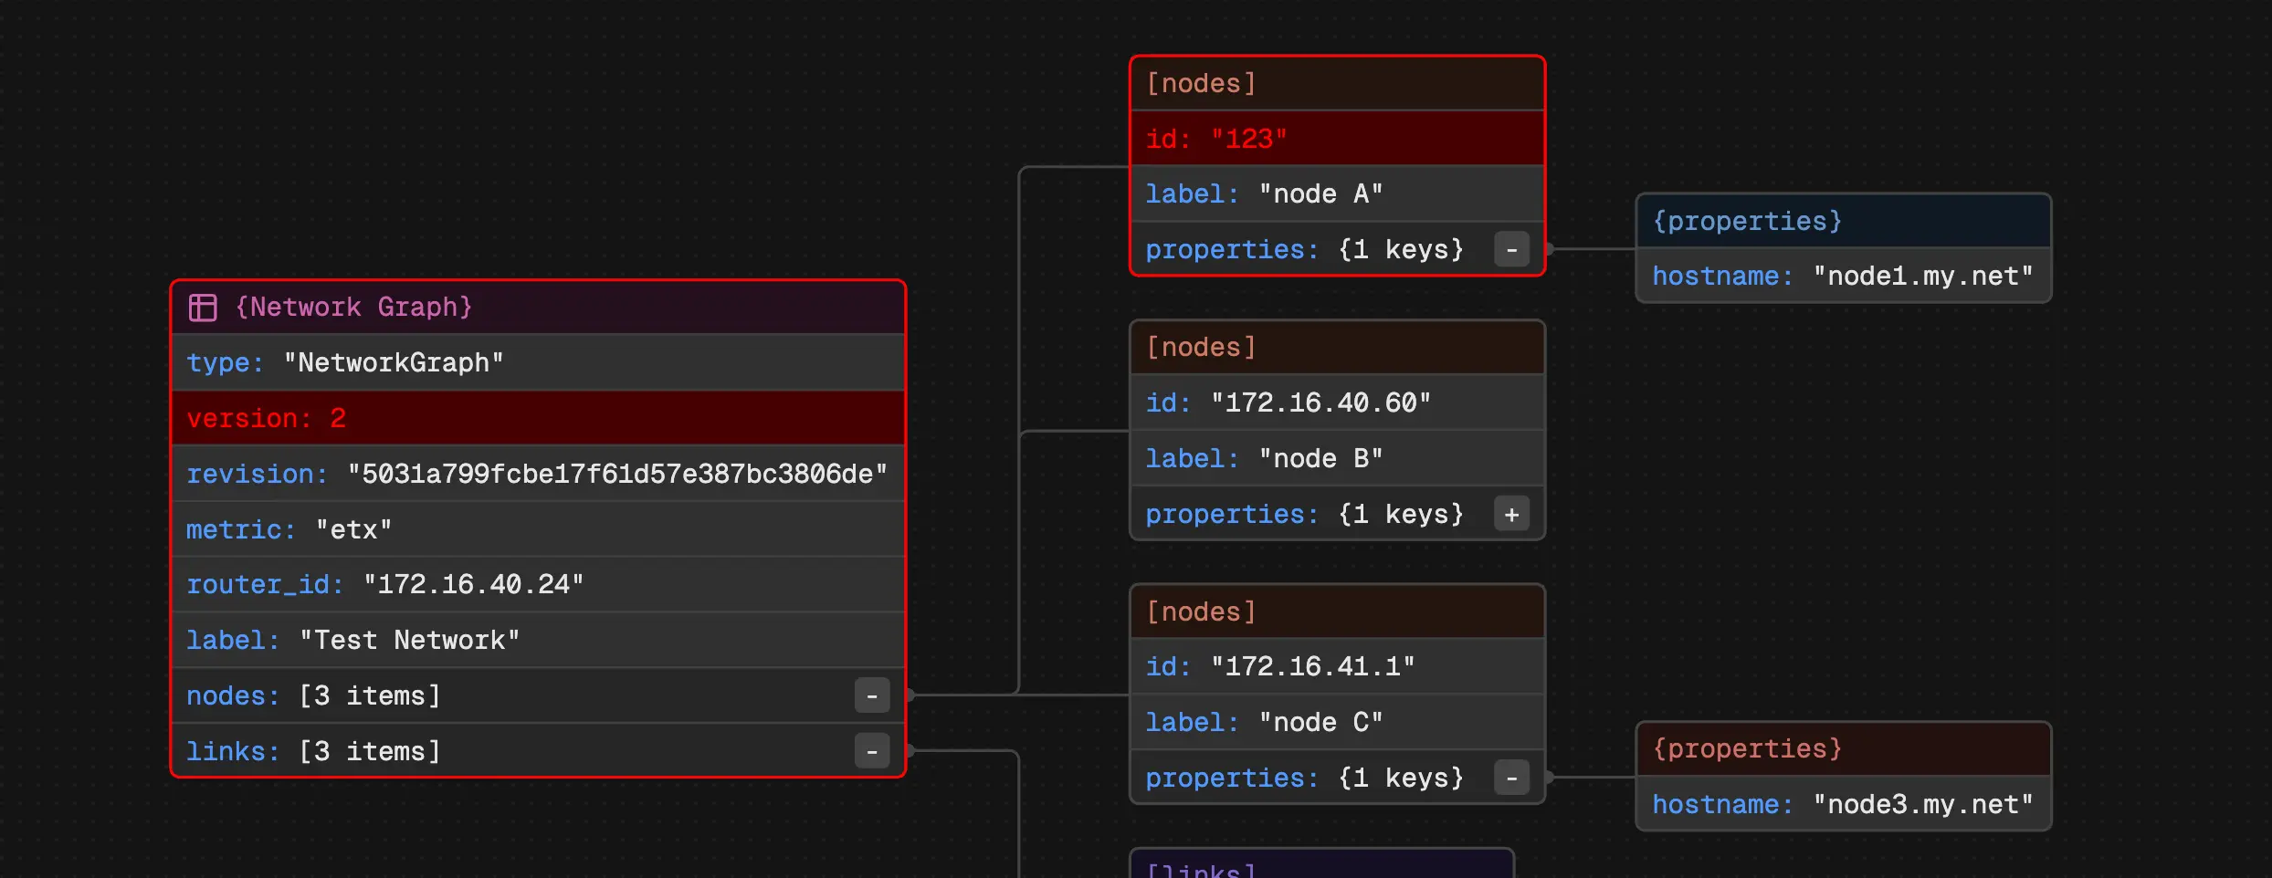
Task: Click the revision hash row
Action: coord(538,475)
